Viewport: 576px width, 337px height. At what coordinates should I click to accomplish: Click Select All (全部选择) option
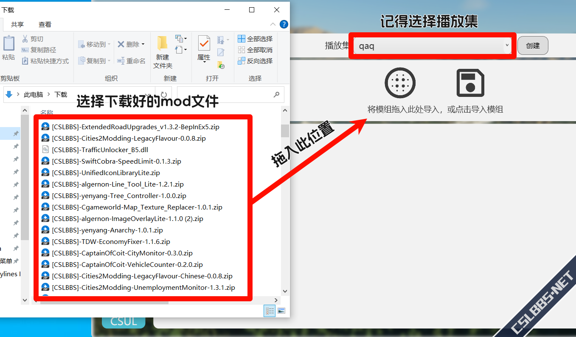[255, 39]
